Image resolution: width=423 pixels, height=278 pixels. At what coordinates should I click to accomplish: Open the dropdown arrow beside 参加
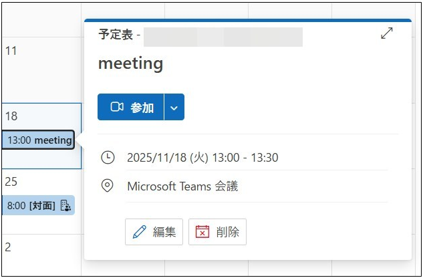point(174,107)
